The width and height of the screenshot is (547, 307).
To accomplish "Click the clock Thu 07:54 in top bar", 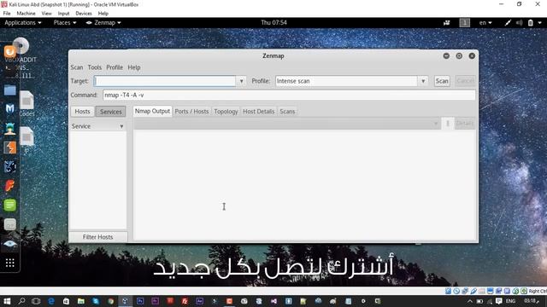I will (273, 23).
